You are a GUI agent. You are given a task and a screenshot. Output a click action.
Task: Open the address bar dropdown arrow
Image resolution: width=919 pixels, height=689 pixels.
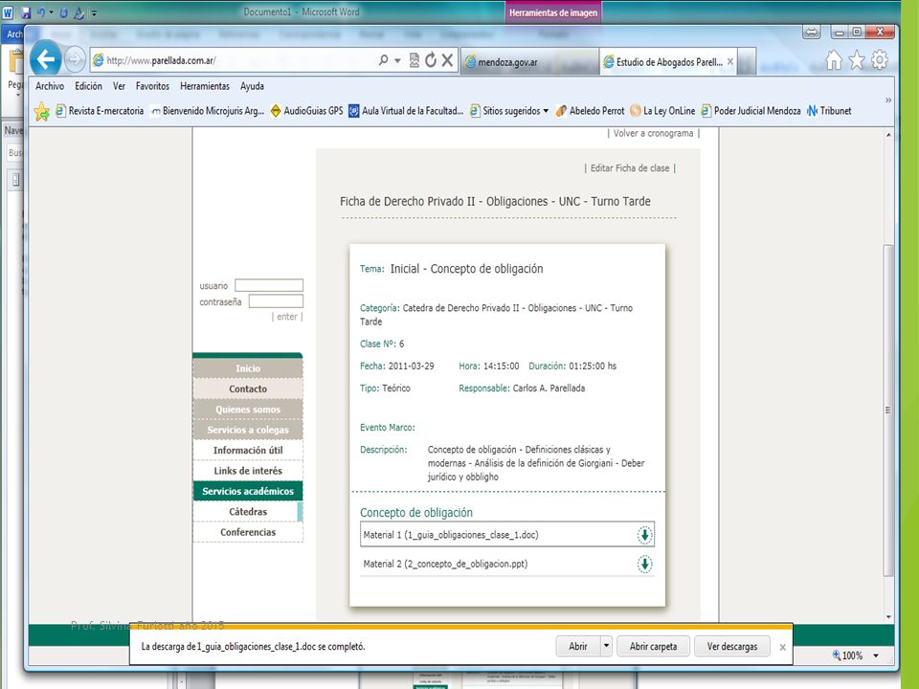(x=397, y=60)
